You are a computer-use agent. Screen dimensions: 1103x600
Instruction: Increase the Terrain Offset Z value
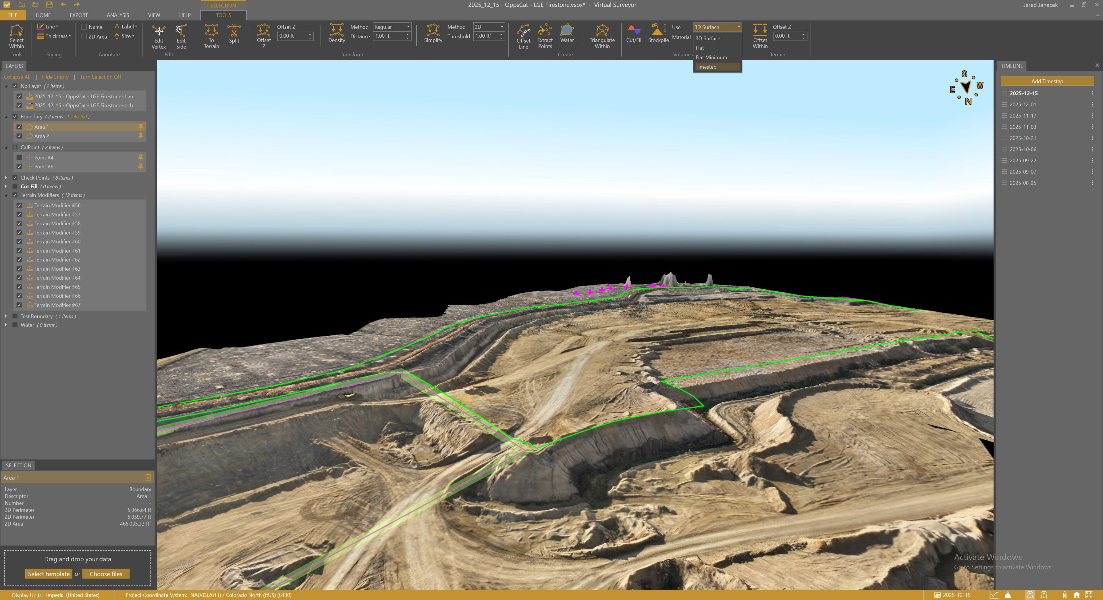click(803, 34)
